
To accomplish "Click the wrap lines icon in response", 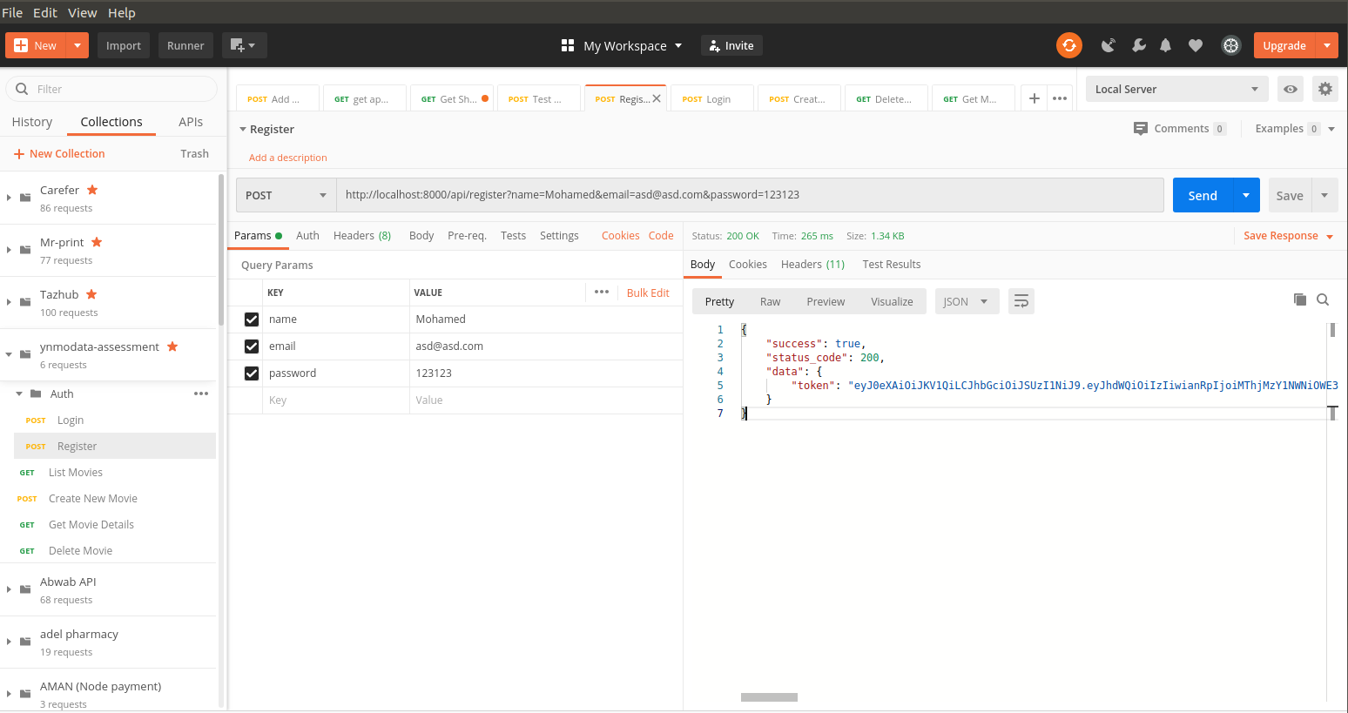I will tap(1021, 301).
